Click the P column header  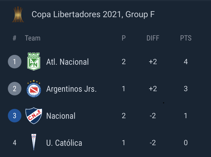[124, 38]
